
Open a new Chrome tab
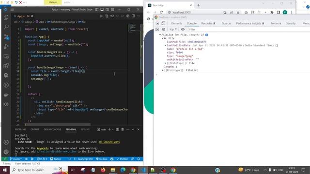pos(199,5)
